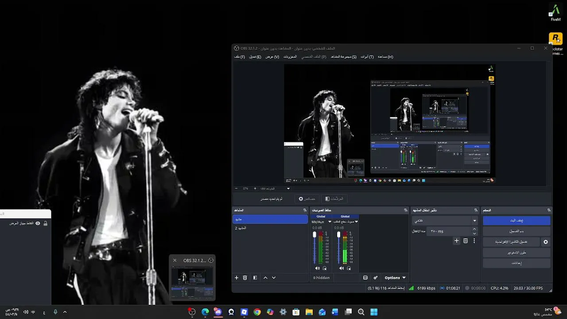The image size is (567, 319).
Task: Expand the scene transition type dropdown
Action: click(474, 221)
